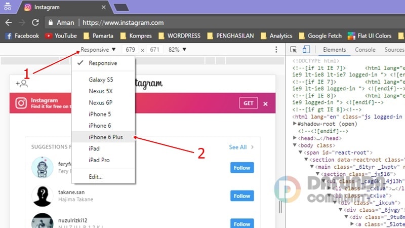Open the Facebook bookmark
Viewport: 405px width, 228px height.
click(x=22, y=36)
